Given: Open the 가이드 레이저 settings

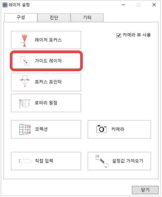Looking at the screenshot, I should pos(46,61).
